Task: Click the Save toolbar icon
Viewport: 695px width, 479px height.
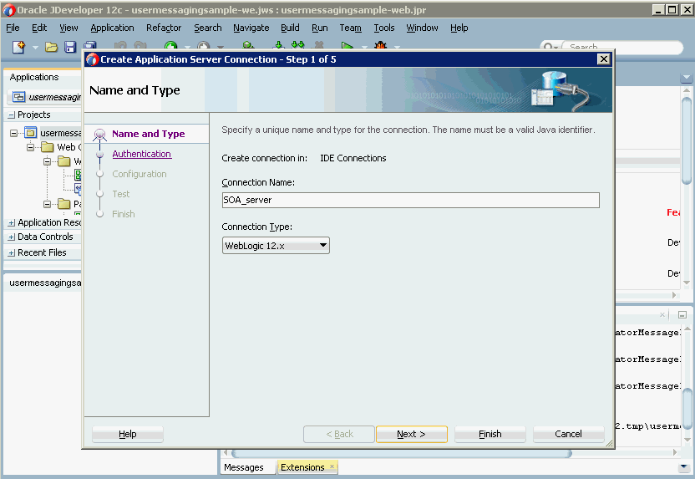Action: pyautogui.click(x=70, y=47)
